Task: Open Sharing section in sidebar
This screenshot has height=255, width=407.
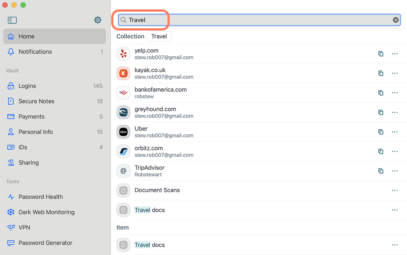Action: click(55, 162)
